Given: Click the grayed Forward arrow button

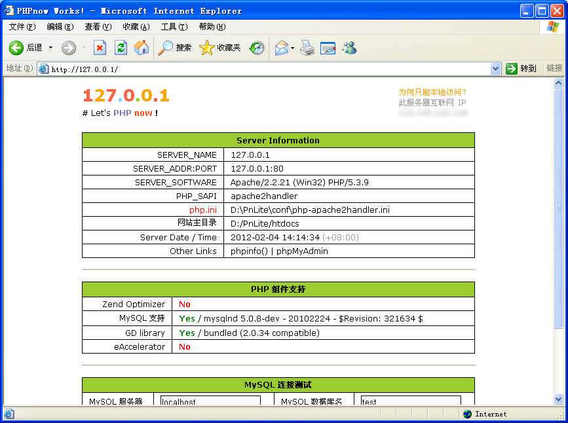Looking at the screenshot, I should (x=69, y=48).
